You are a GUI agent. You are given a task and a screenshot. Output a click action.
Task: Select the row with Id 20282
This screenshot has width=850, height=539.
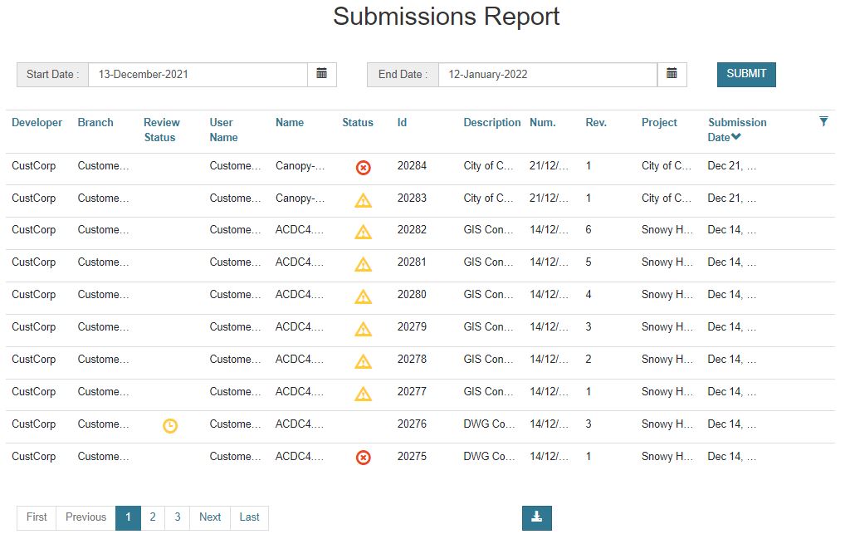coord(412,230)
